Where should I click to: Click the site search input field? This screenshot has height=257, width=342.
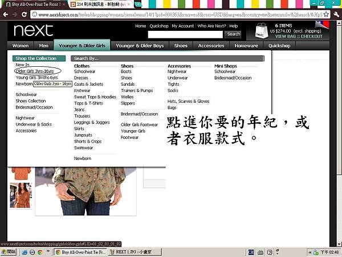point(185,34)
